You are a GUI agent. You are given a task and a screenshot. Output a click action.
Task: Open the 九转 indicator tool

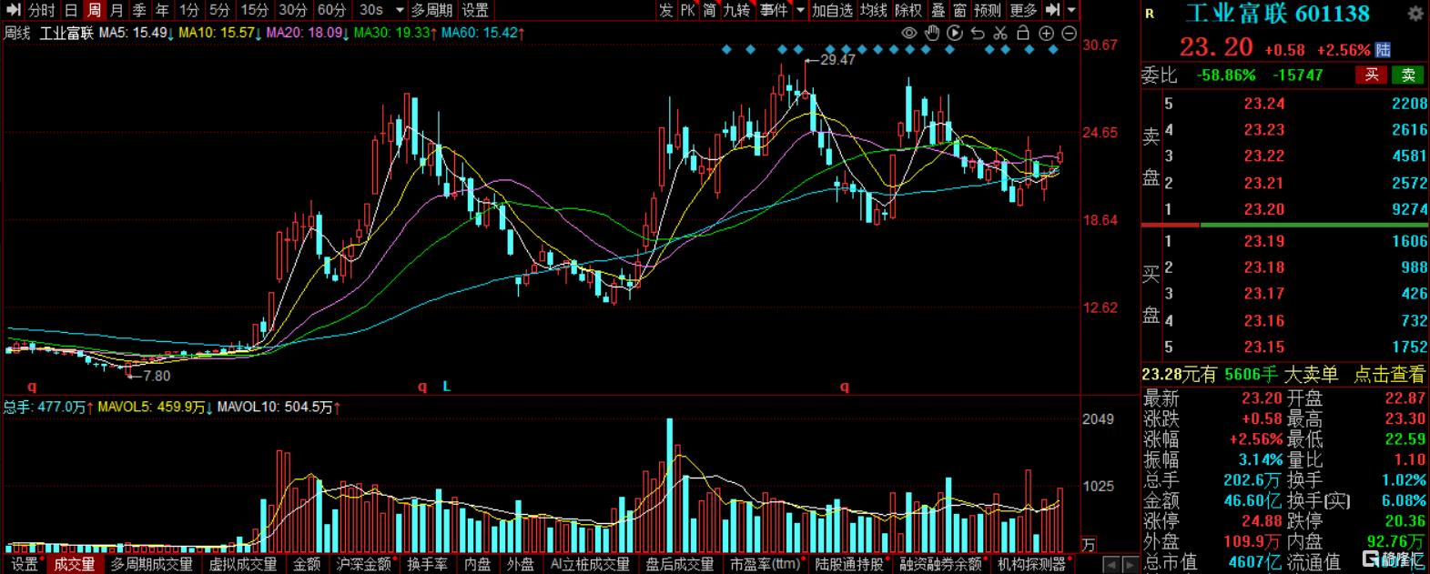[x=737, y=10]
